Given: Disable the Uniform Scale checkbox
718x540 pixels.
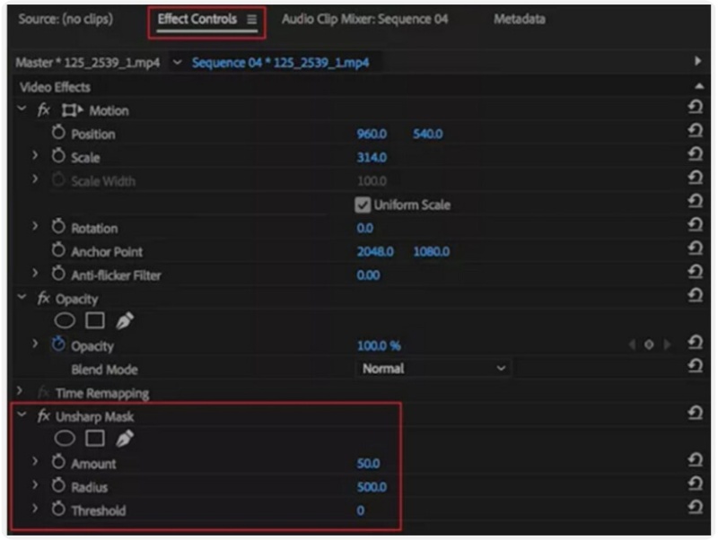Looking at the screenshot, I should click(x=363, y=204).
